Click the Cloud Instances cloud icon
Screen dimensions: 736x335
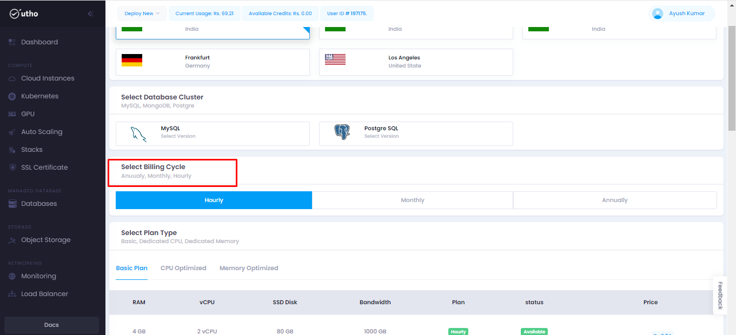pos(12,78)
